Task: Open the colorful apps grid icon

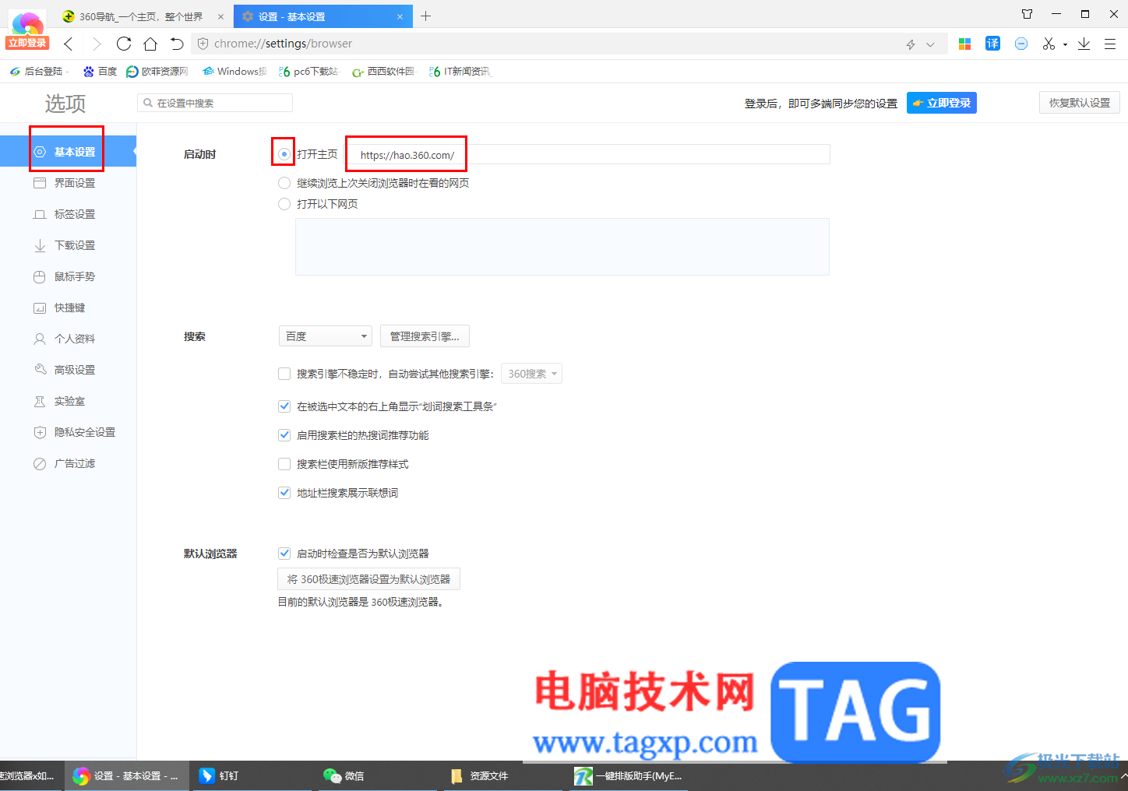Action: click(x=964, y=44)
